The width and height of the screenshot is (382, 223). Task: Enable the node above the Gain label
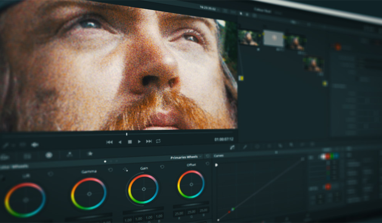click(x=162, y=167)
